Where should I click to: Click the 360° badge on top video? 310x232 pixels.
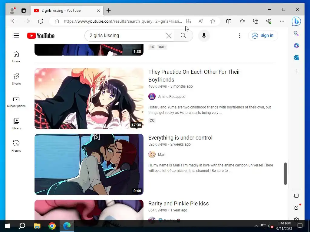click(x=162, y=47)
